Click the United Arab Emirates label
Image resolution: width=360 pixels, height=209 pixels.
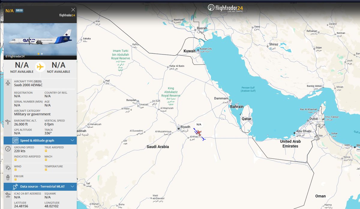[x=290, y=144]
